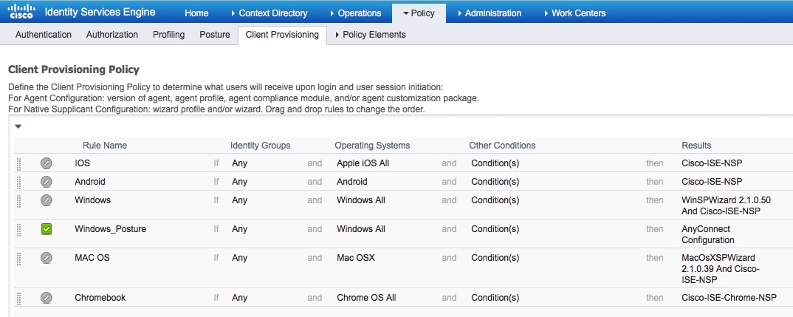Expand the Administration menu
This screenshot has width=793, height=317.
[x=489, y=13]
